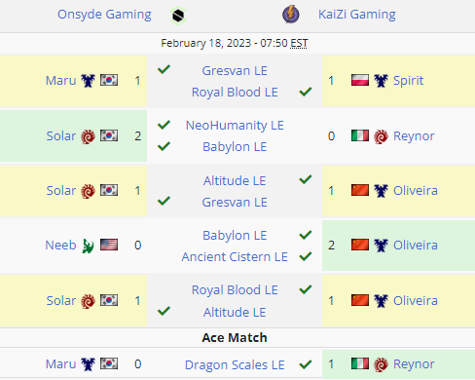
Task: Open the Dragon Scales LE map link
Action: [x=235, y=365]
